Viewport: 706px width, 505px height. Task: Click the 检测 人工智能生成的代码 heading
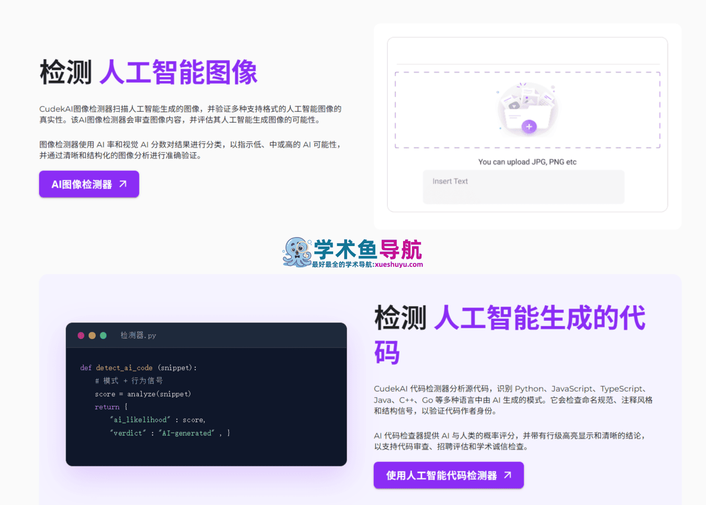click(x=511, y=335)
